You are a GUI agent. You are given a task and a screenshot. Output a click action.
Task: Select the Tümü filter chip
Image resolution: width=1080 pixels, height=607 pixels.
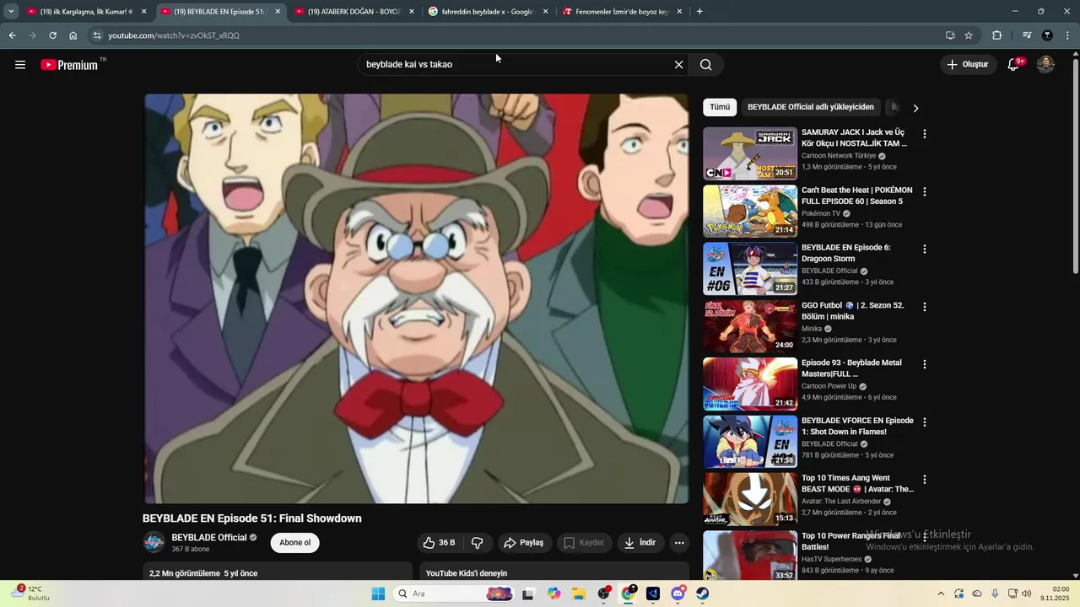pyautogui.click(x=720, y=107)
